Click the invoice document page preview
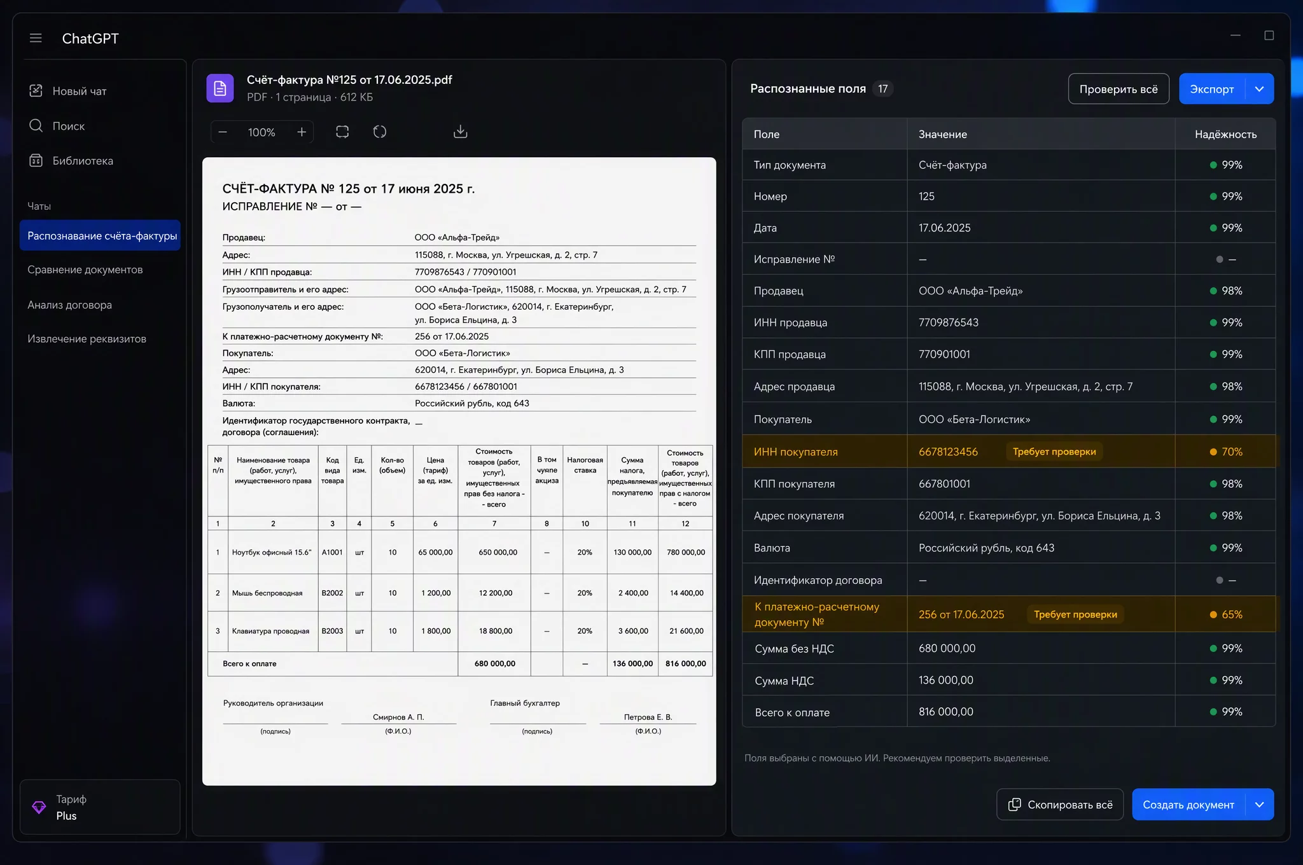The height and width of the screenshot is (865, 1303). [459, 471]
